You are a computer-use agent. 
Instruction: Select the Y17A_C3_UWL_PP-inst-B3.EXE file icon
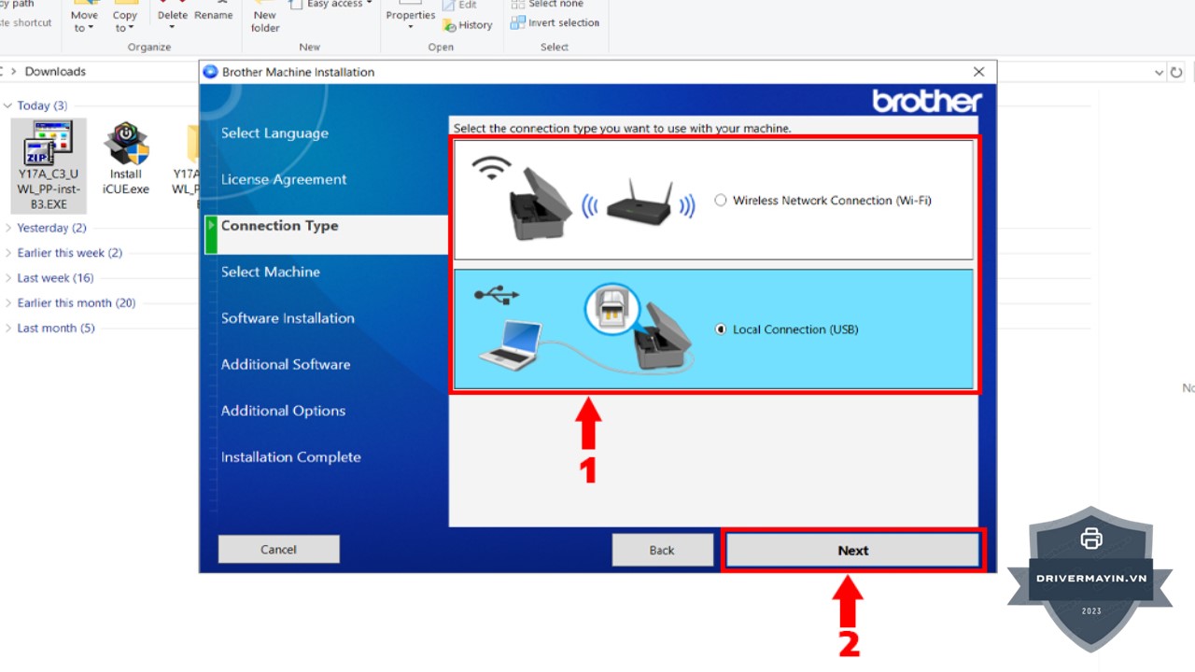pos(48,145)
